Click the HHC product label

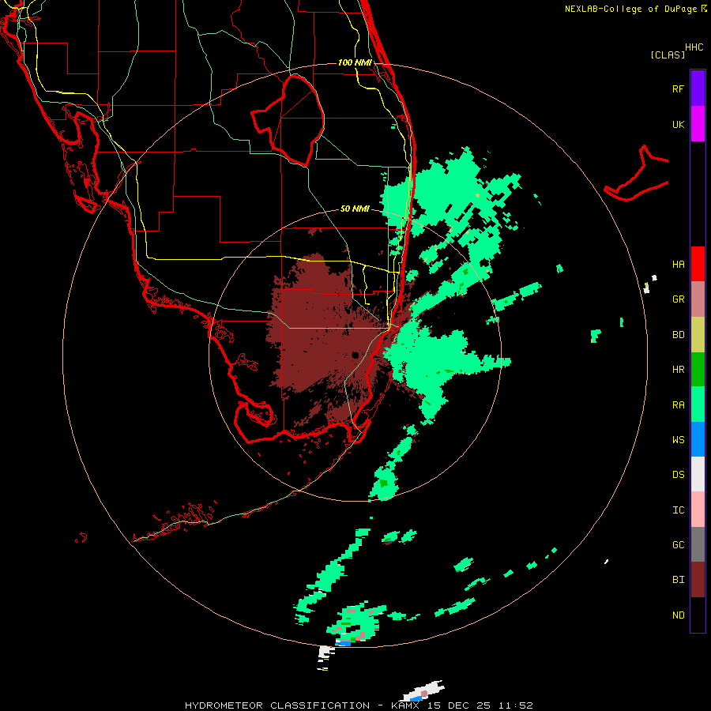click(694, 47)
